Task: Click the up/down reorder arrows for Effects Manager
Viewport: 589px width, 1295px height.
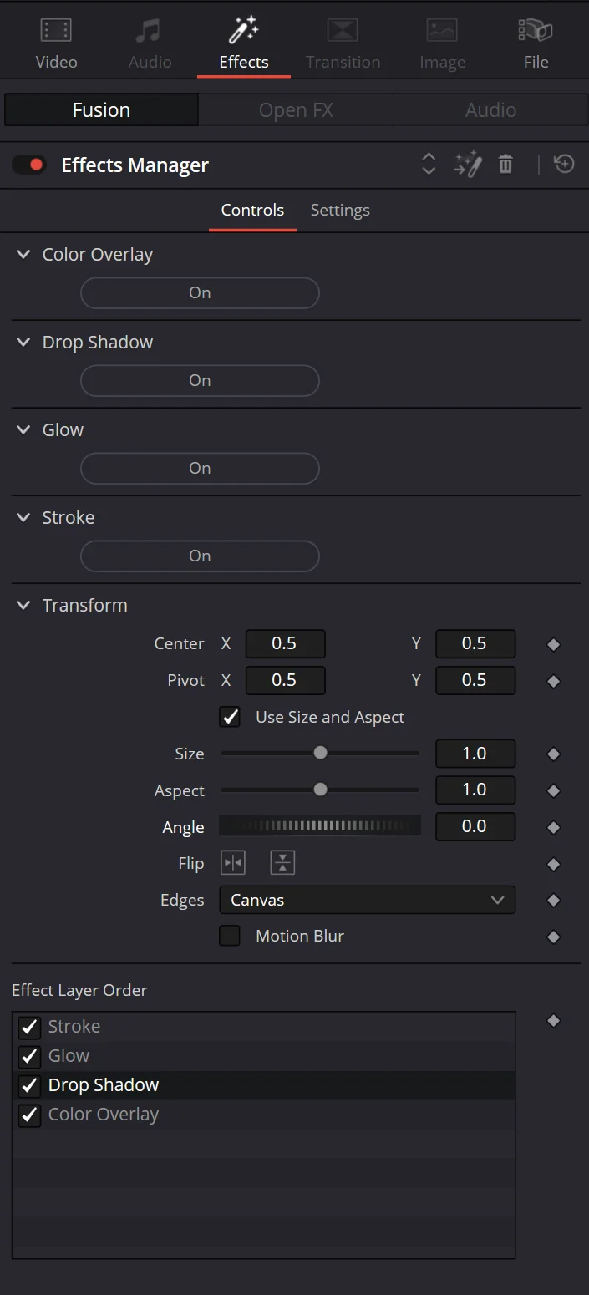Action: 429,165
